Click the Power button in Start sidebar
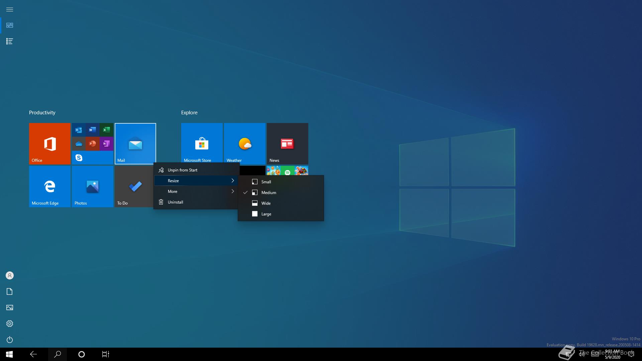Image resolution: width=642 pixels, height=361 pixels. [10, 340]
